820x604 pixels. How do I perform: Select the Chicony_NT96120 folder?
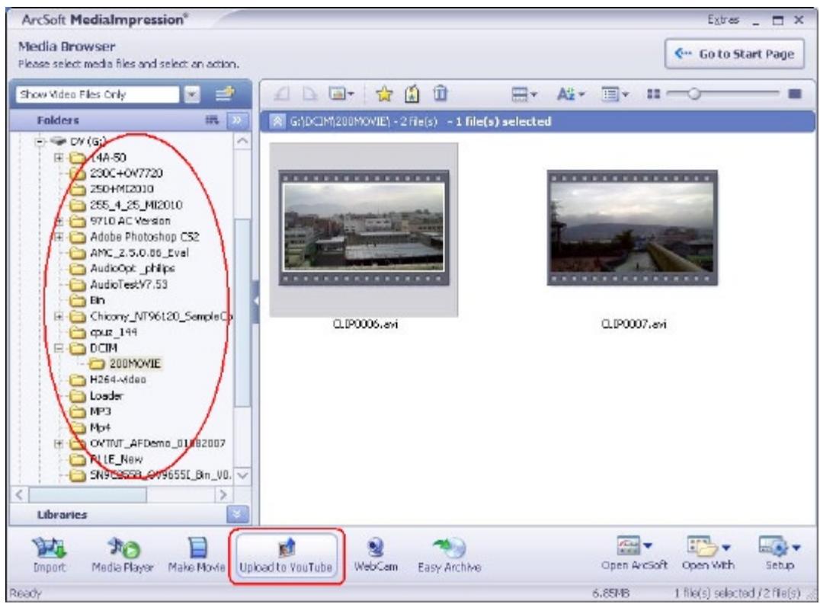click(151, 317)
